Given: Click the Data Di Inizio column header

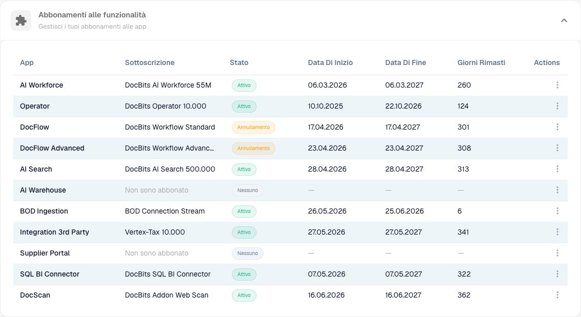Looking at the screenshot, I should click(x=330, y=62).
